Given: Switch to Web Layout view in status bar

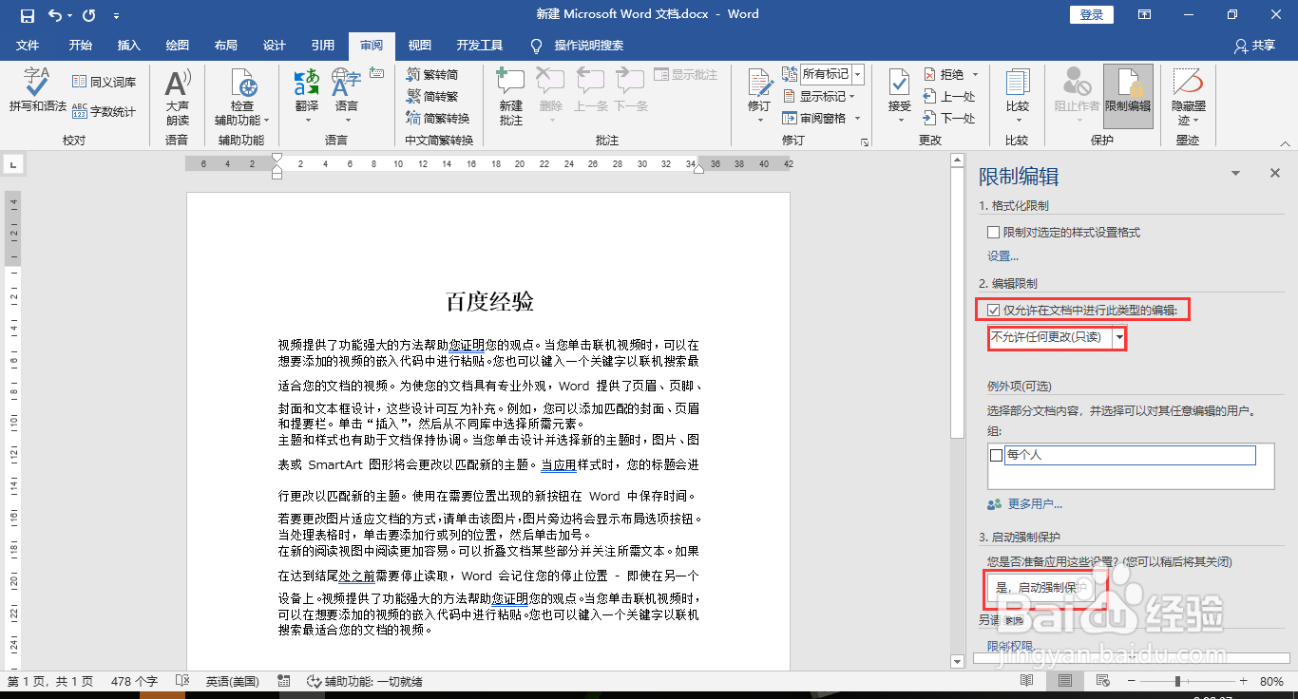Looking at the screenshot, I should [x=1101, y=681].
